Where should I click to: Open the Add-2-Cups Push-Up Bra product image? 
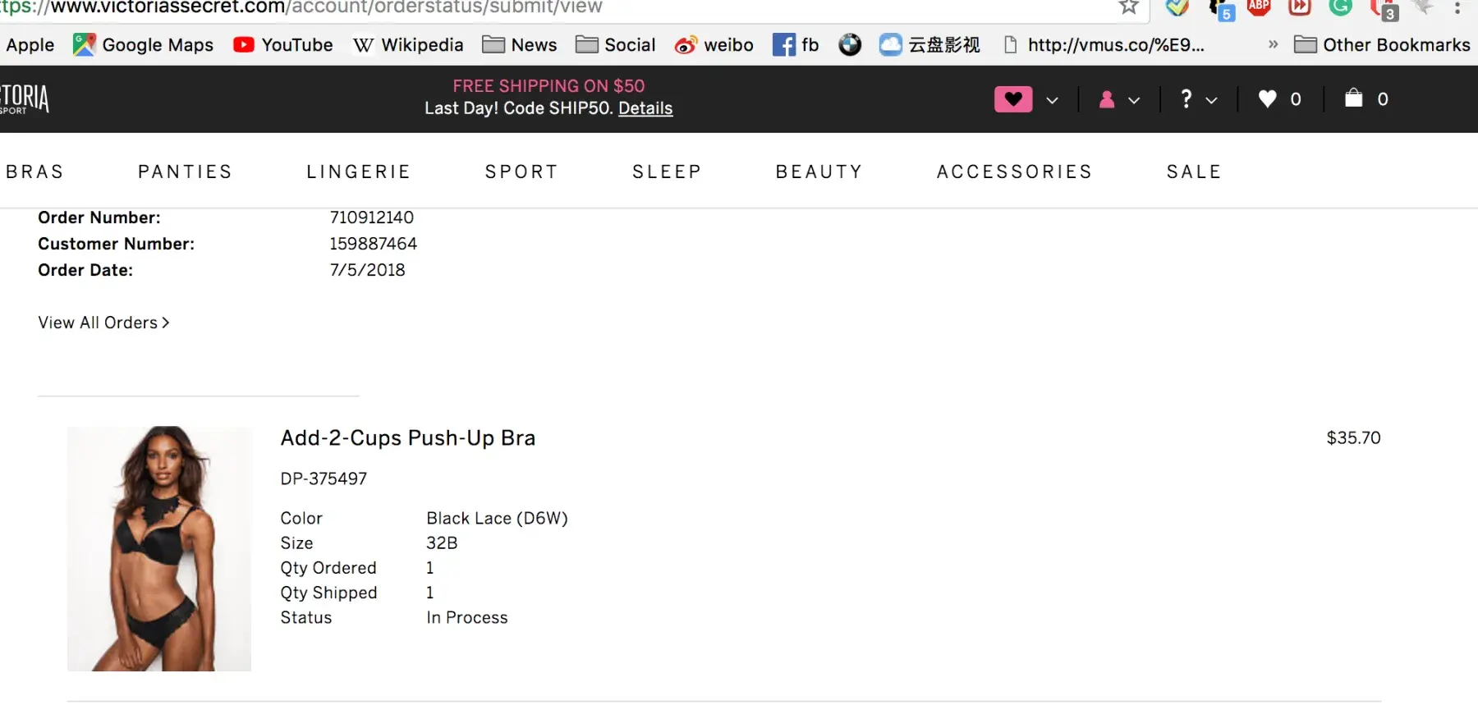click(159, 548)
